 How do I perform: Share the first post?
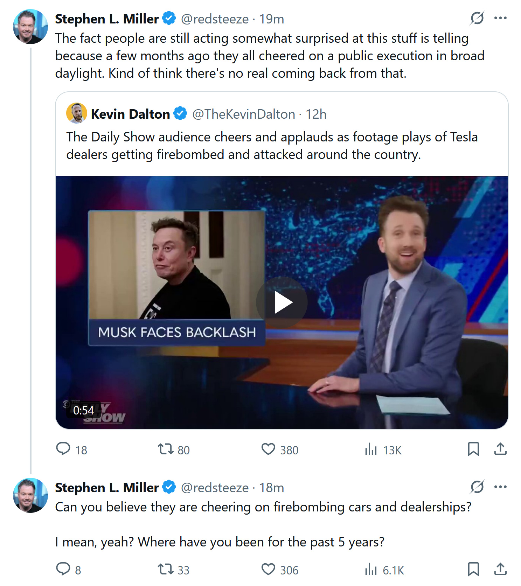coord(500,449)
